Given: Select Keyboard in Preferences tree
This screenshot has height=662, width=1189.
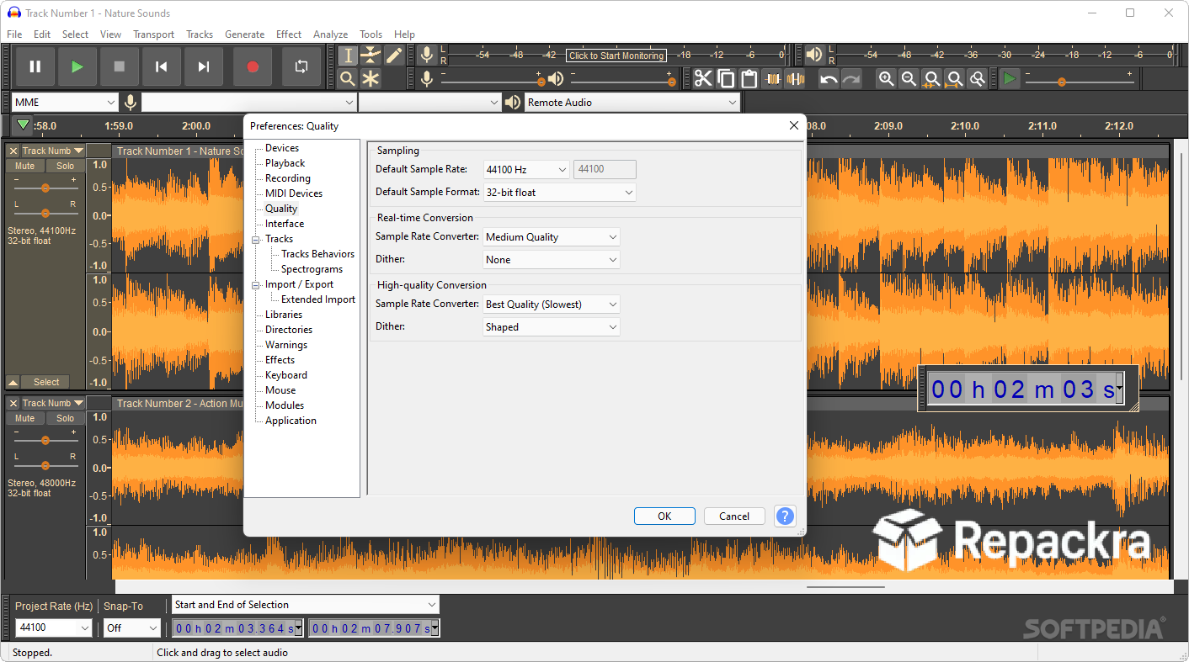Looking at the screenshot, I should [286, 375].
